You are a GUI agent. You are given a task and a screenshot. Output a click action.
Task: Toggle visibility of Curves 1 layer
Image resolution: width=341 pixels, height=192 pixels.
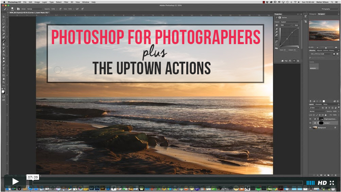tap(310, 123)
